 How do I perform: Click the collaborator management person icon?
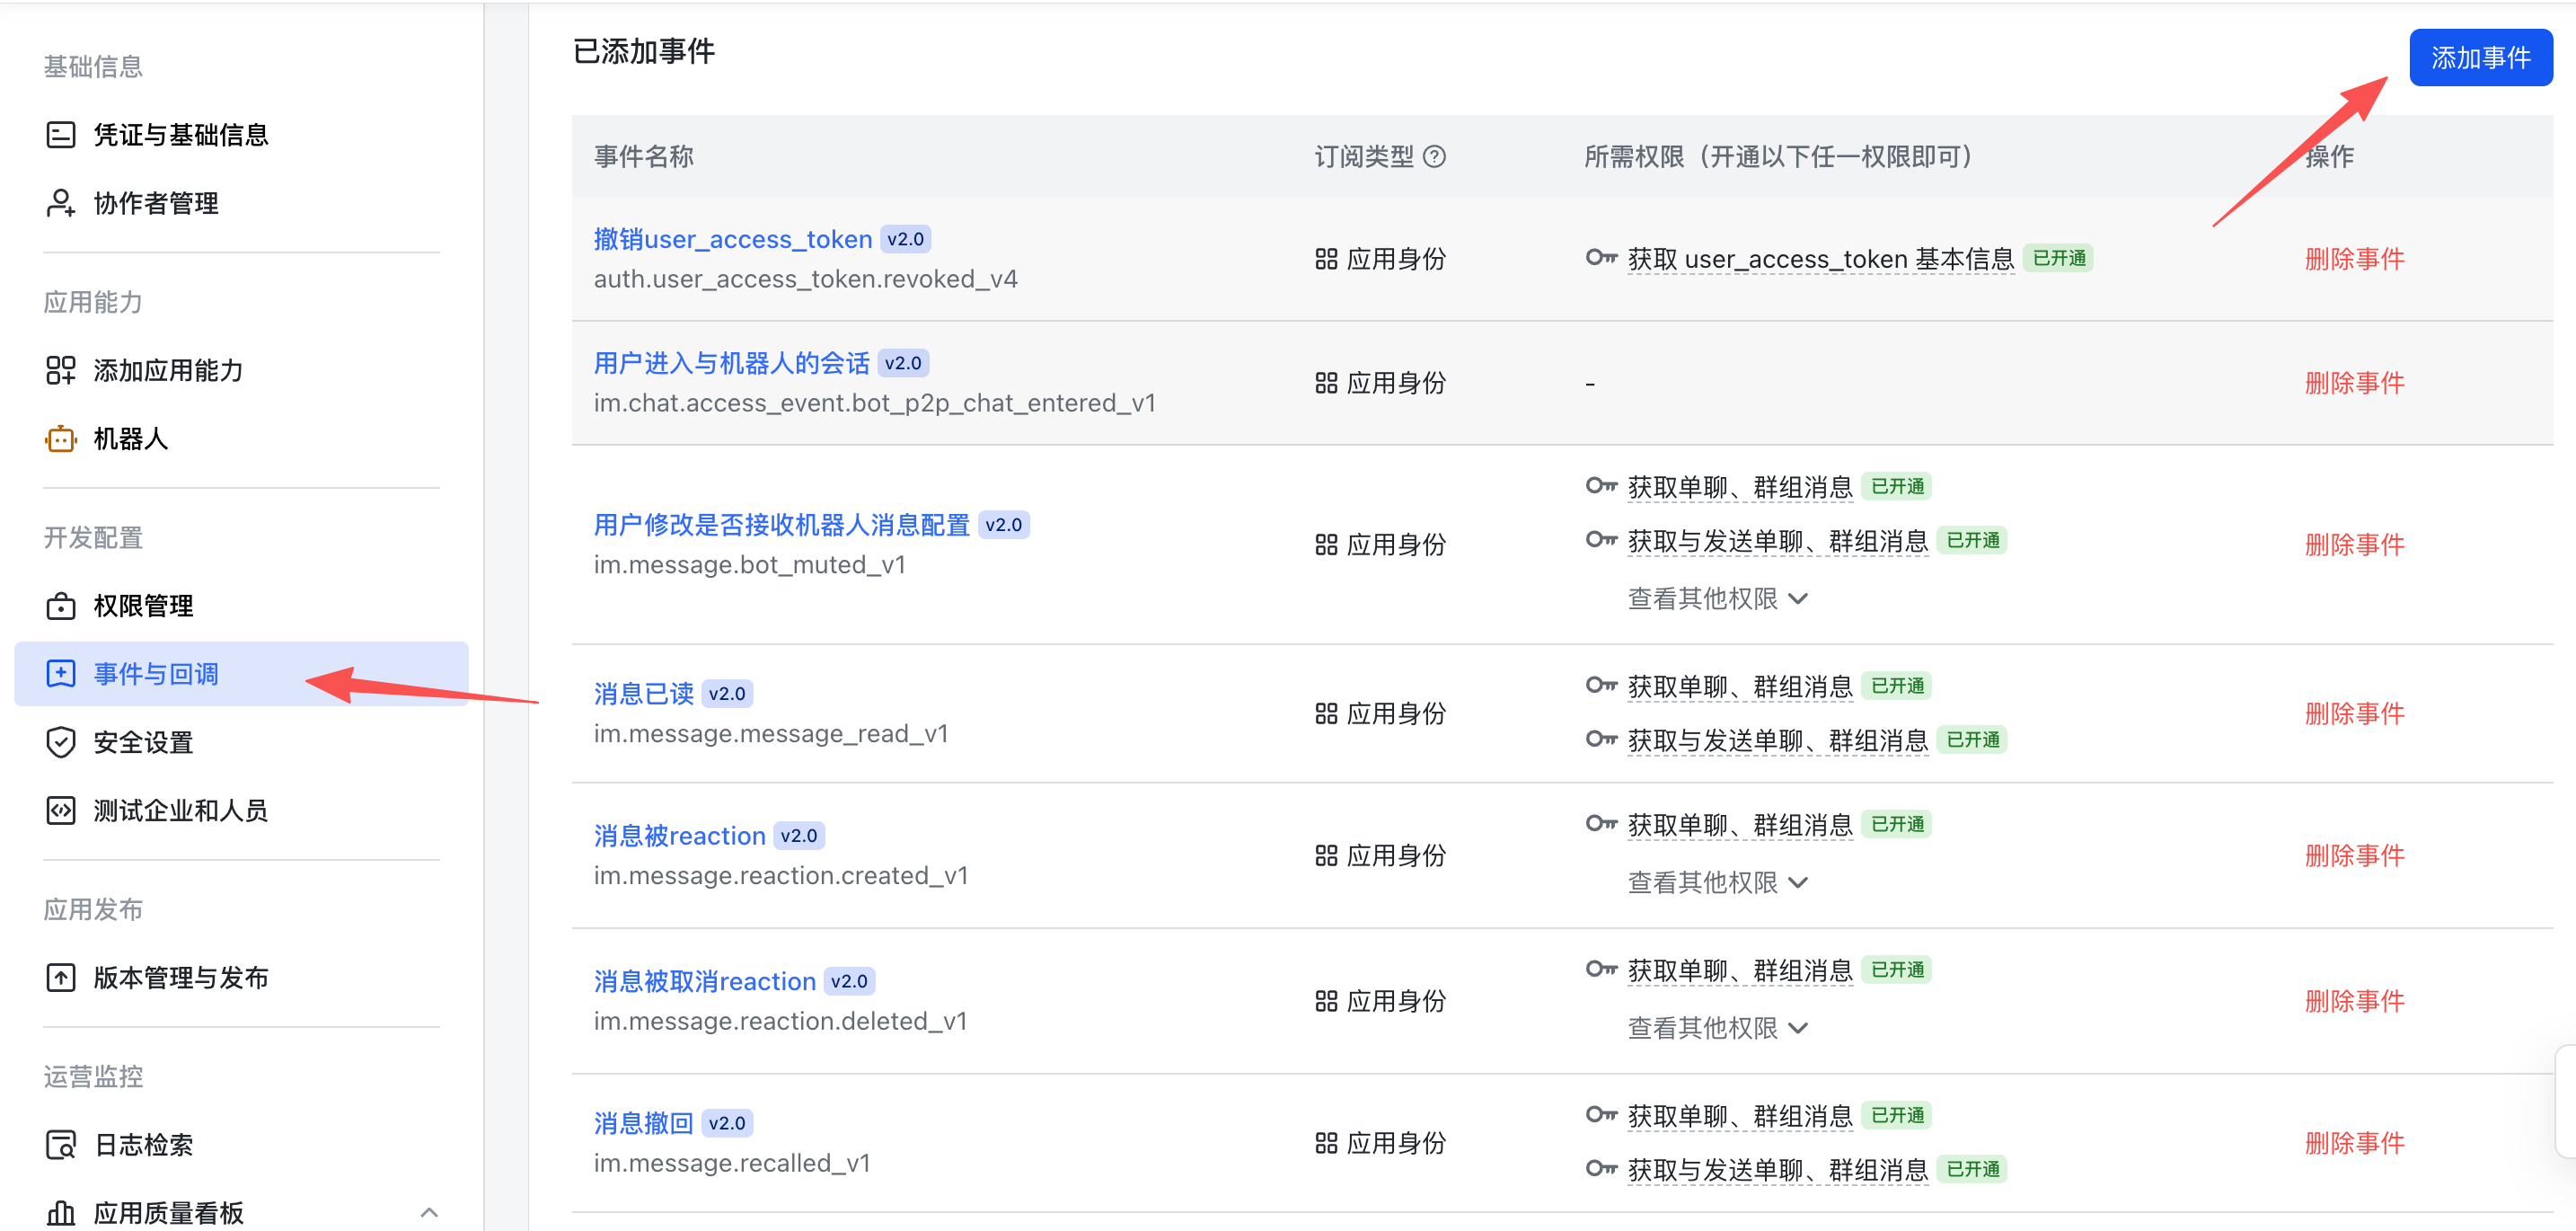[61, 203]
